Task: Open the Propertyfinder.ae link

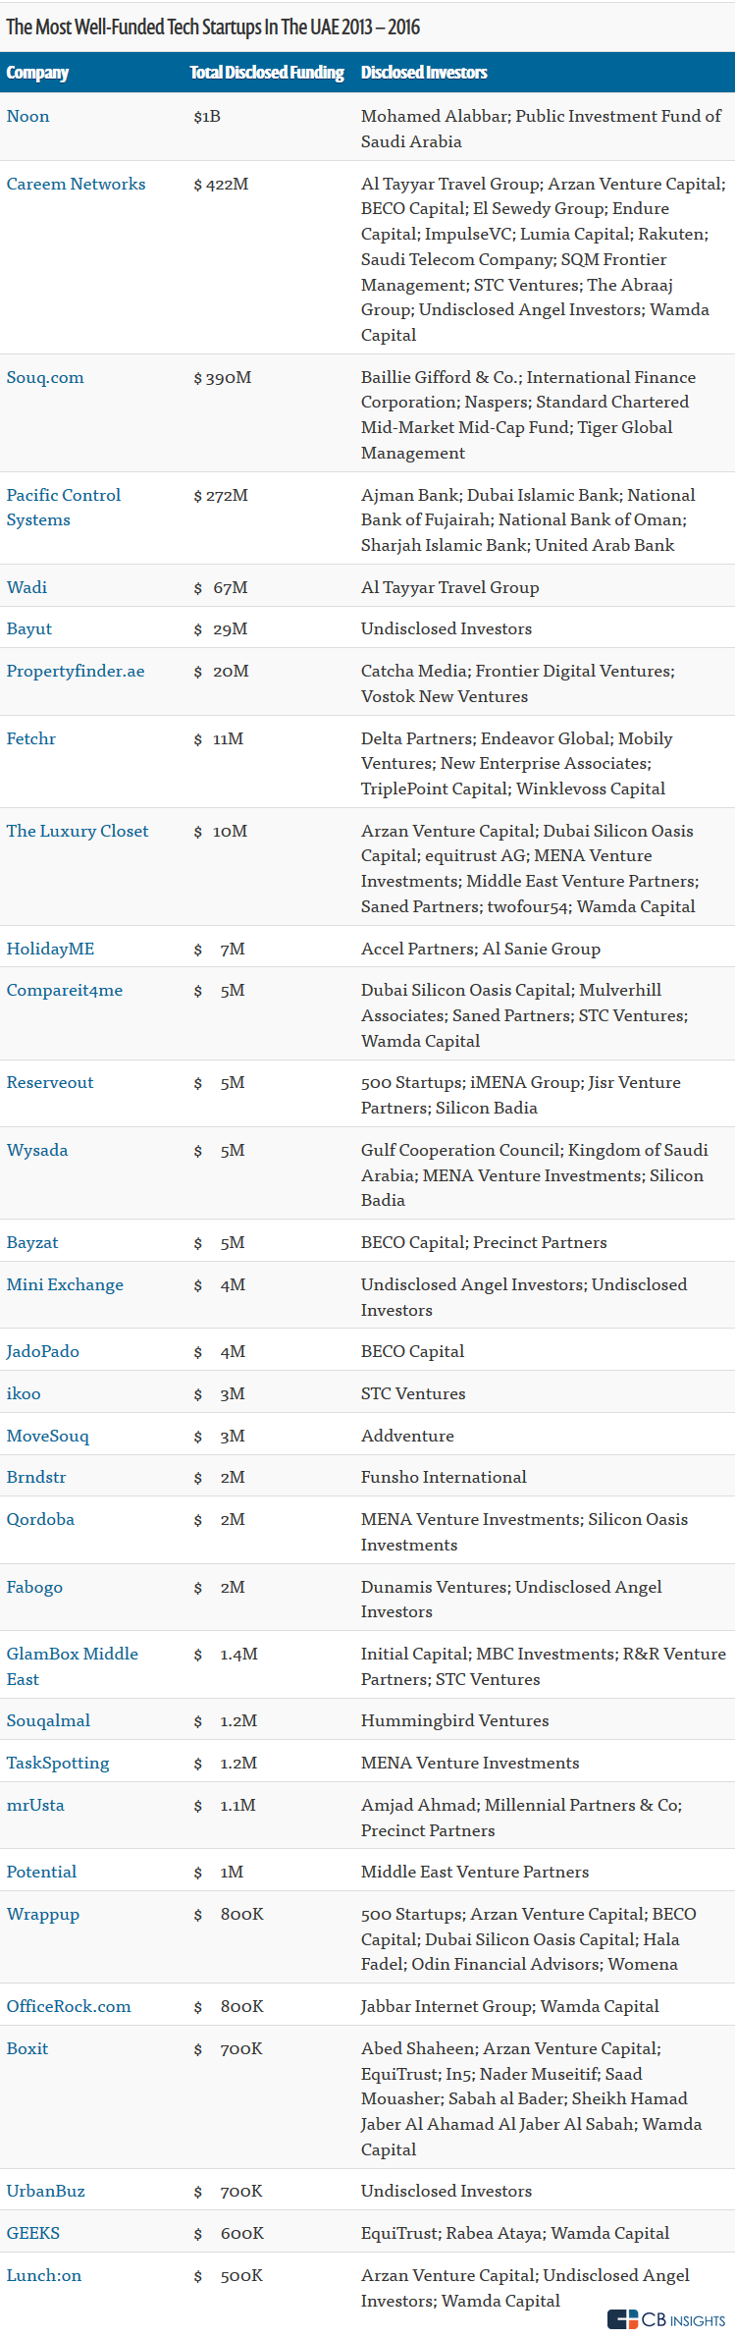Action: pos(76,671)
